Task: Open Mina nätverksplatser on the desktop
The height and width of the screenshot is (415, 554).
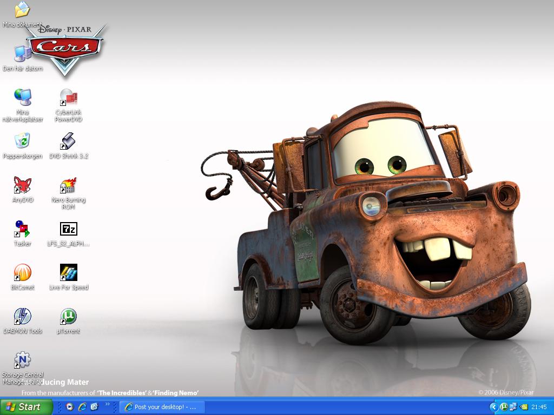Action: 23,97
